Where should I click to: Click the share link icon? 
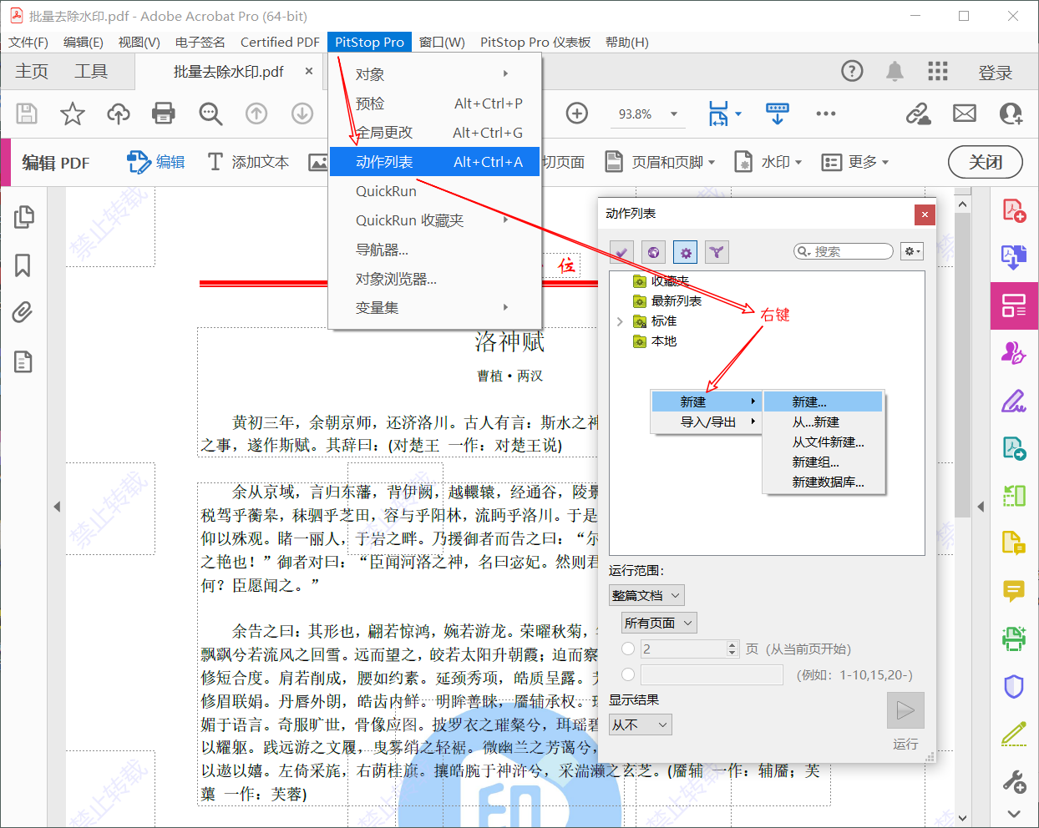pos(919,114)
